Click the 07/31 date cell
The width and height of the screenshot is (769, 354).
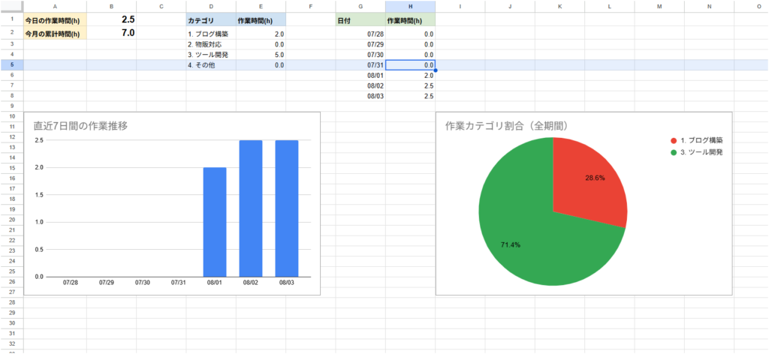360,65
